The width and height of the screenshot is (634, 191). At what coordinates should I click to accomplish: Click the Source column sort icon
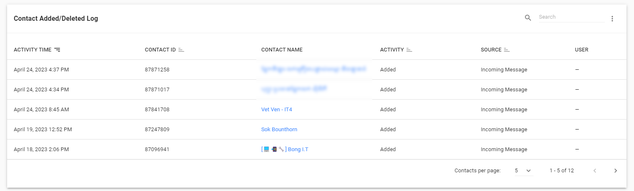click(507, 50)
